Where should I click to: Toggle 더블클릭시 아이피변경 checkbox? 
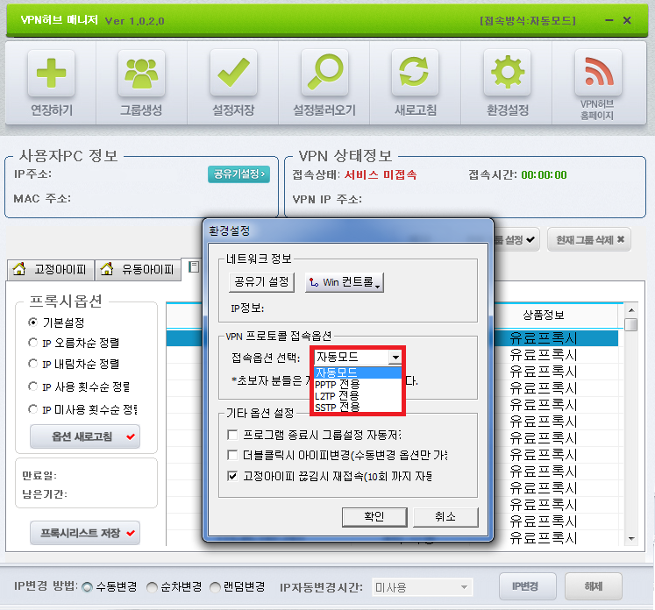(232, 455)
